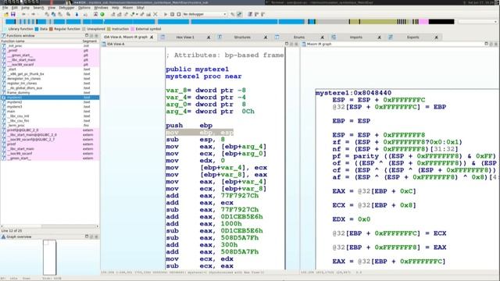The height and width of the screenshot is (281, 500).
Task: Open the Options menu
Action: tap(84, 8)
